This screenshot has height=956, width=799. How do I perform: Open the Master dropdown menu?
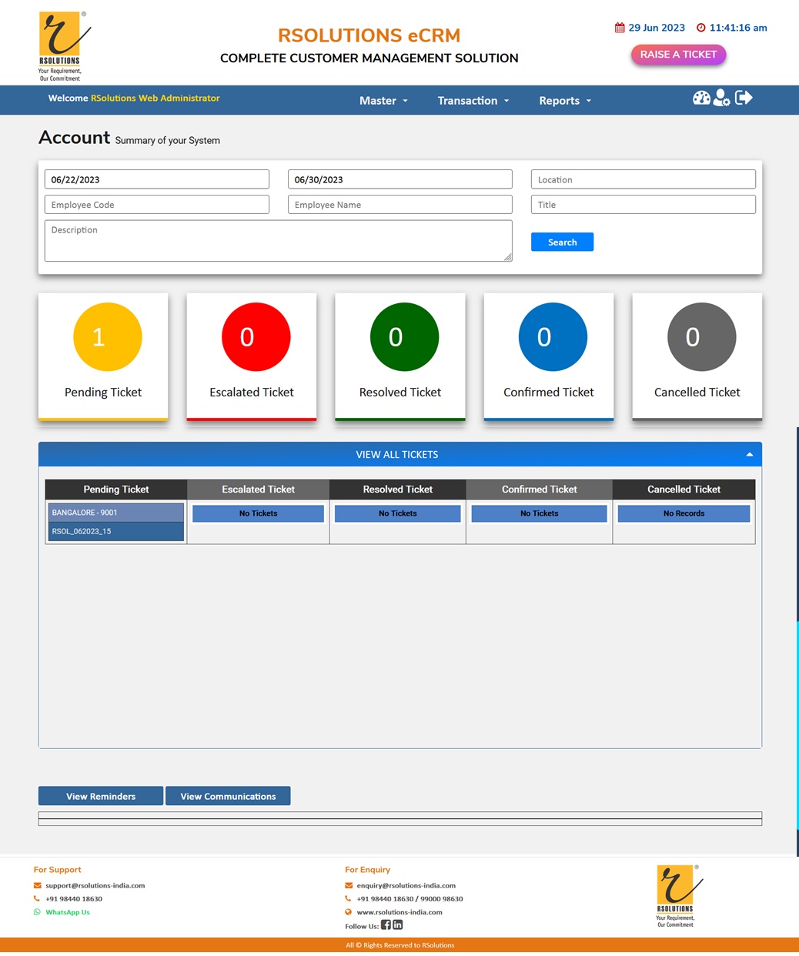click(x=383, y=101)
